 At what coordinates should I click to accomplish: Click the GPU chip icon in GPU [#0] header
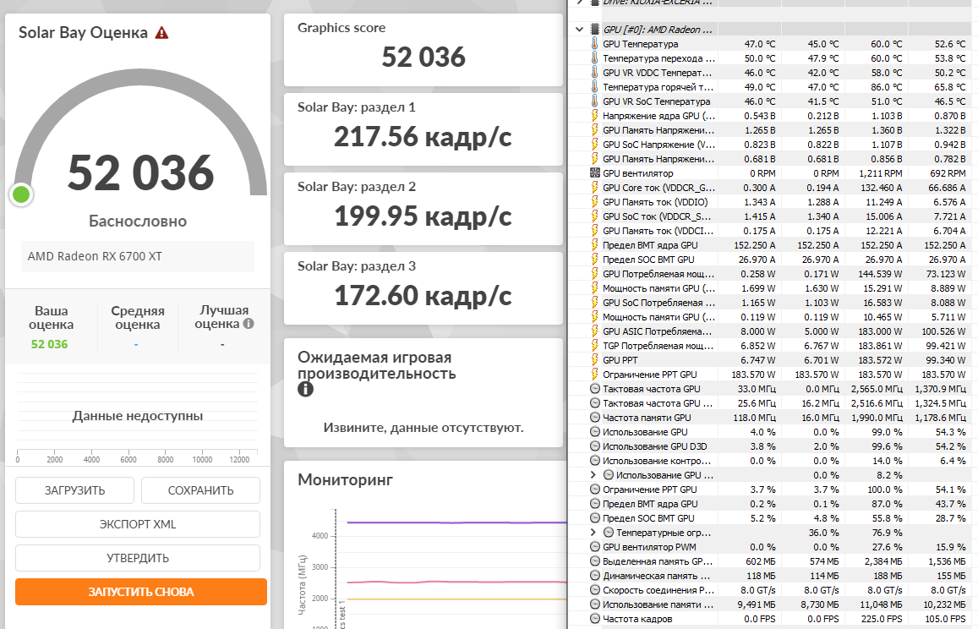[594, 30]
